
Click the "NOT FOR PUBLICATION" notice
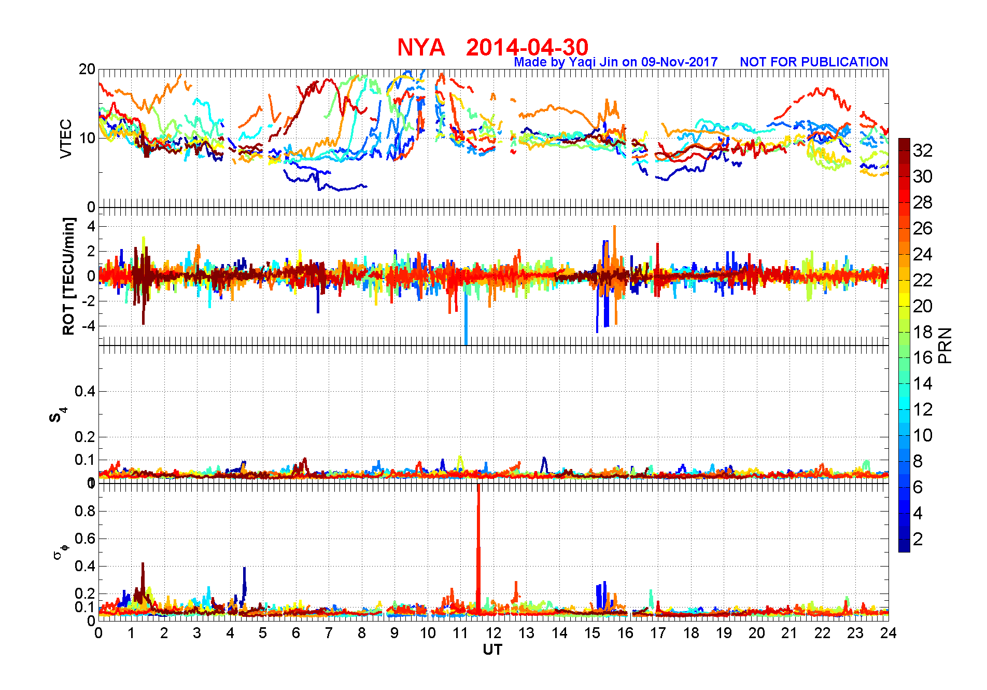tap(814, 62)
